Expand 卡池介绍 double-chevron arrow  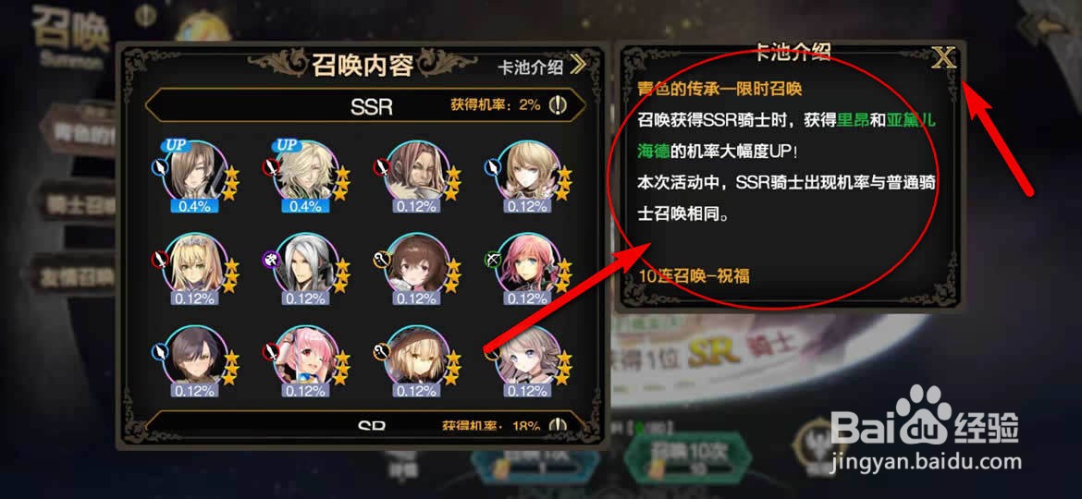(578, 66)
